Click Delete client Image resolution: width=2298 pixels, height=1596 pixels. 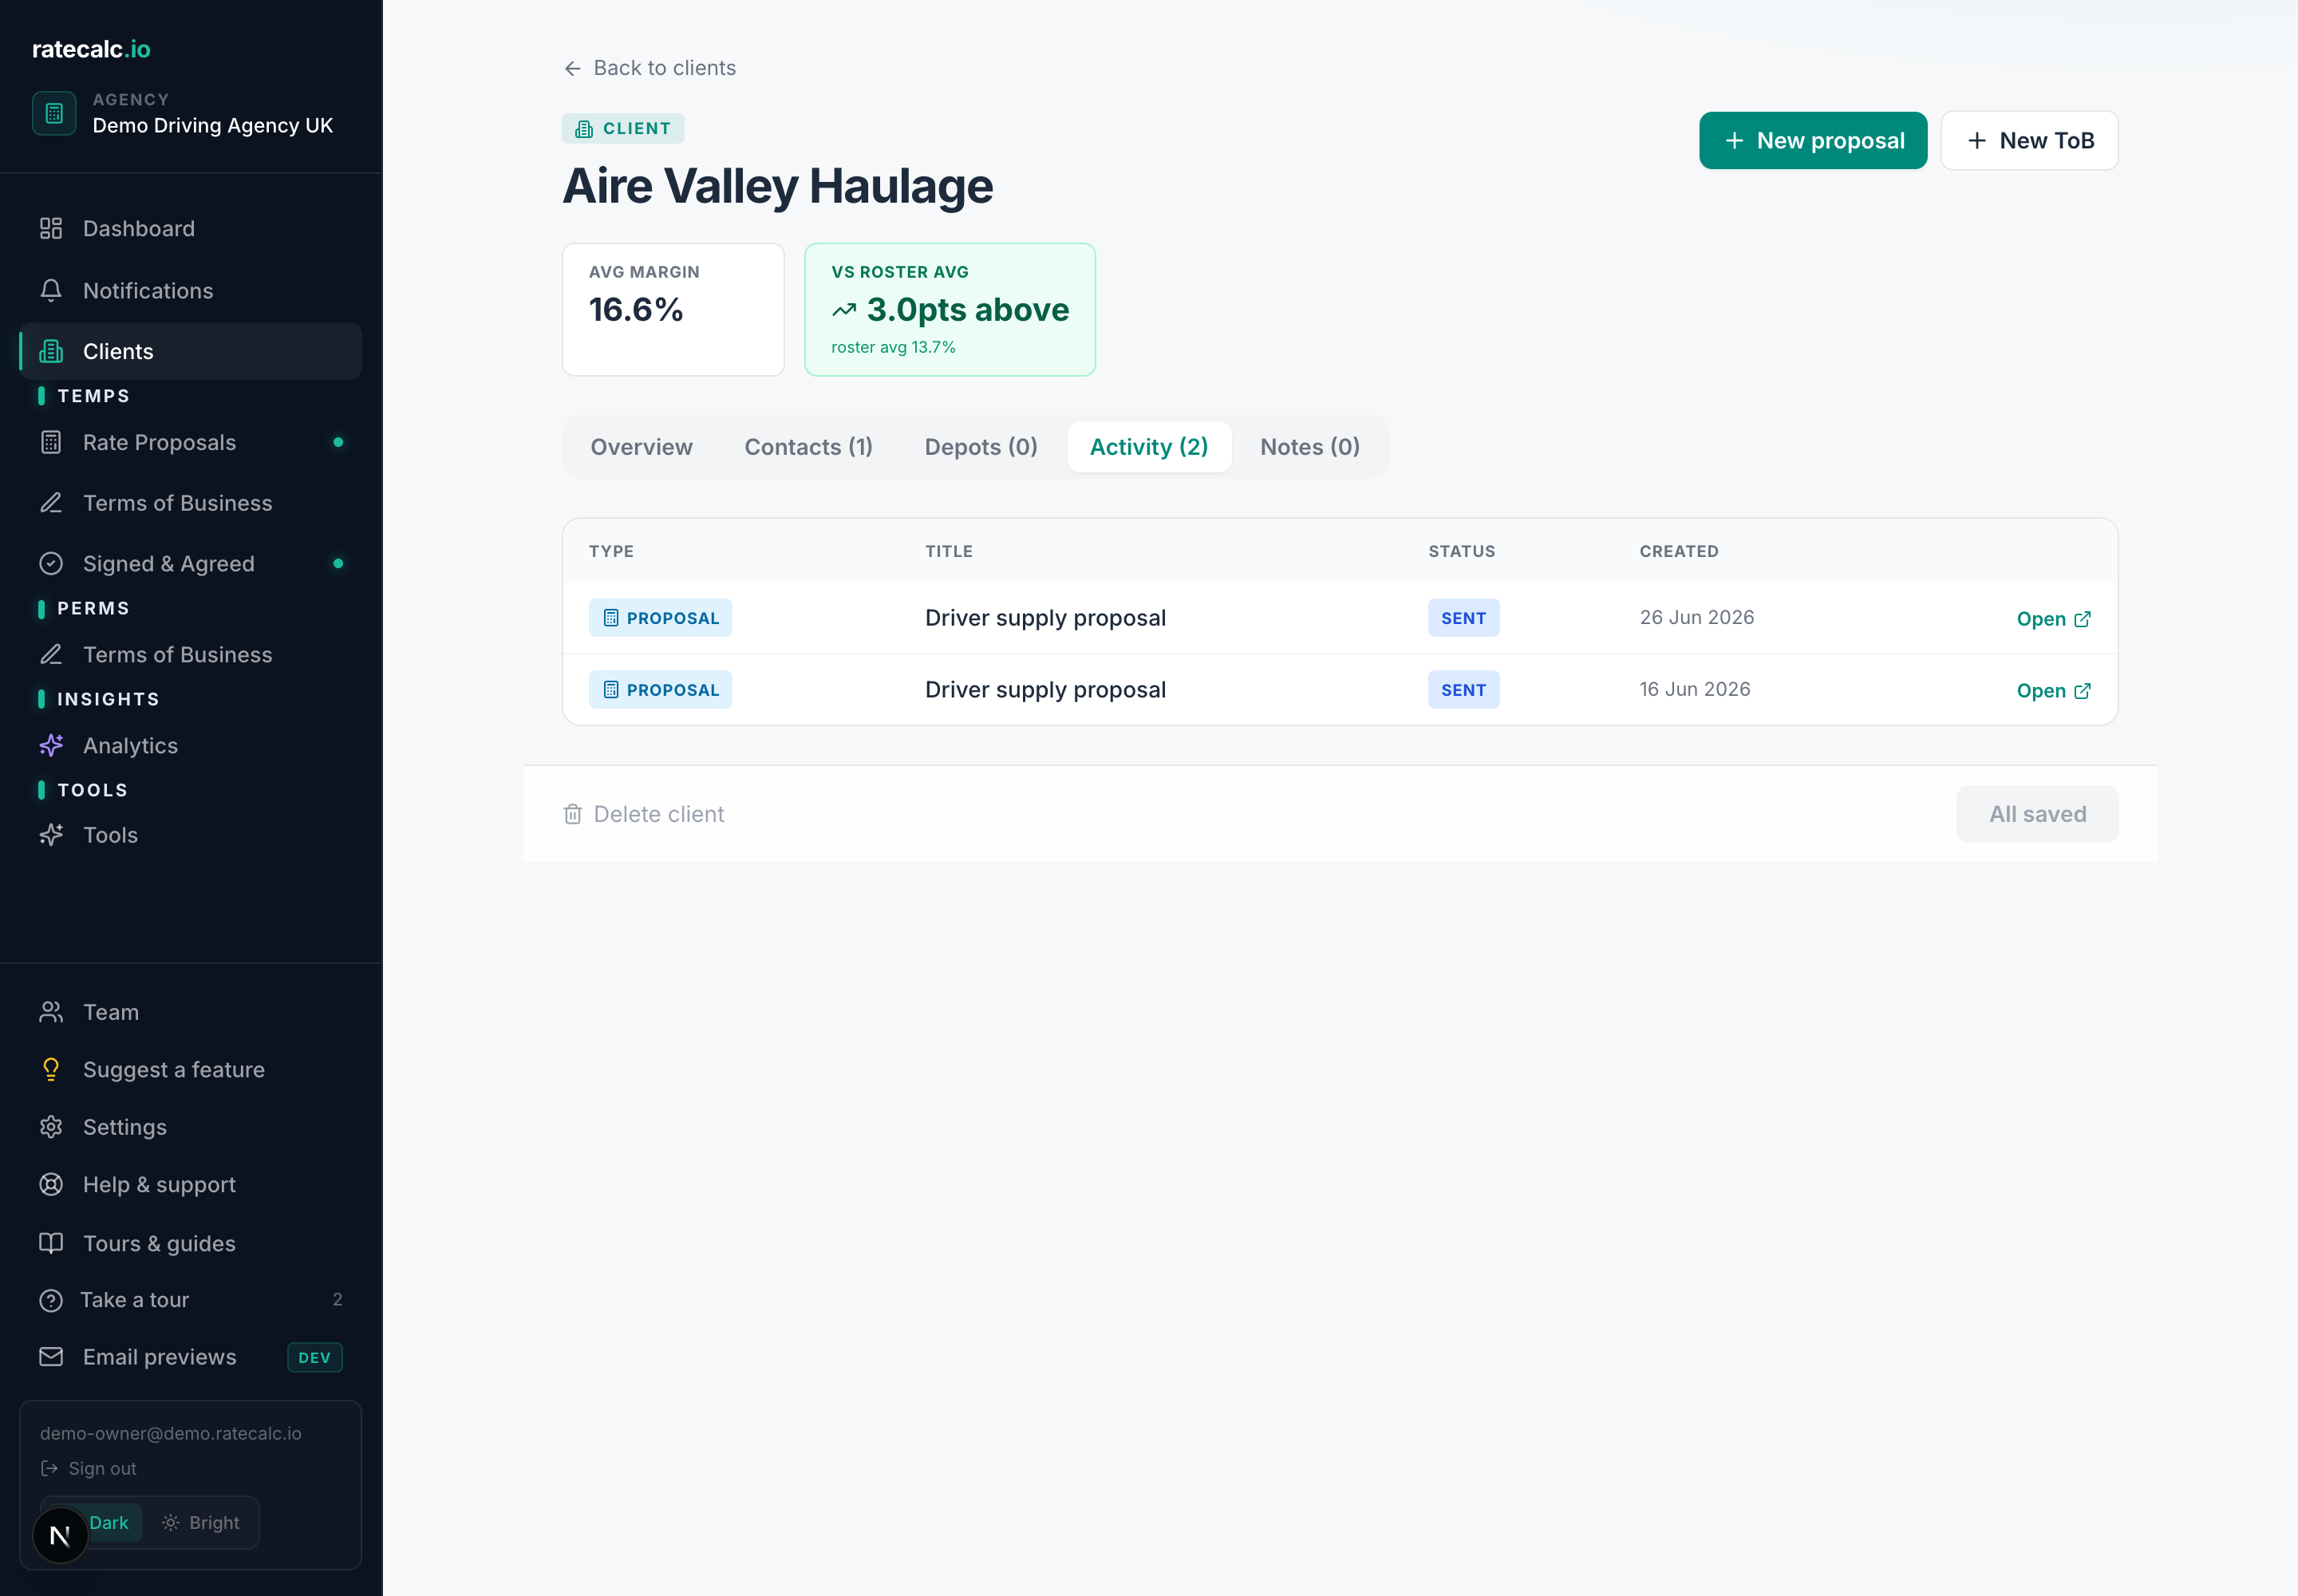644,814
